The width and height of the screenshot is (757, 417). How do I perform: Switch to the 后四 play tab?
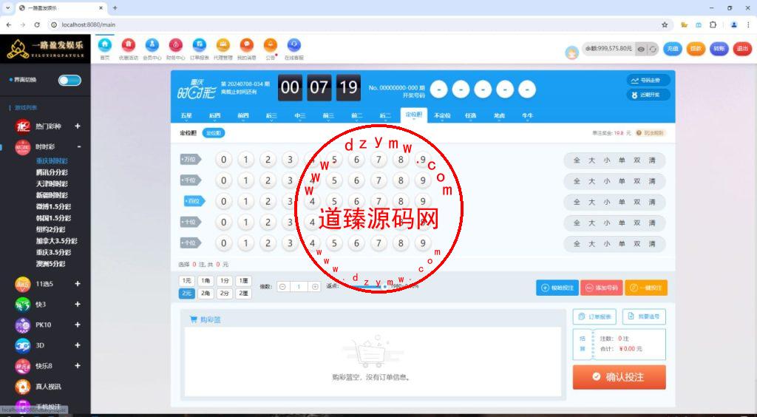pyautogui.click(x=215, y=116)
